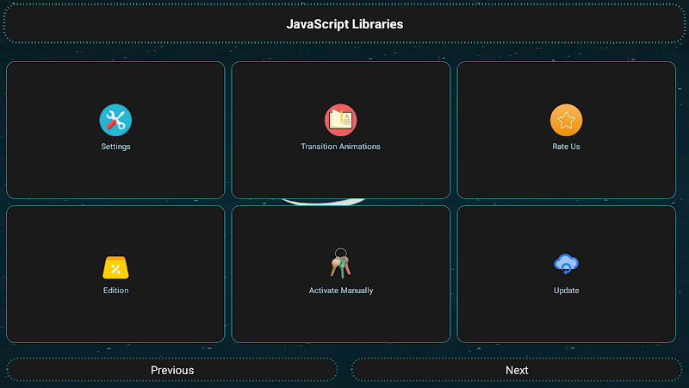689x388 pixels.
Task: Click the Activate Manually label
Action: [340, 291]
